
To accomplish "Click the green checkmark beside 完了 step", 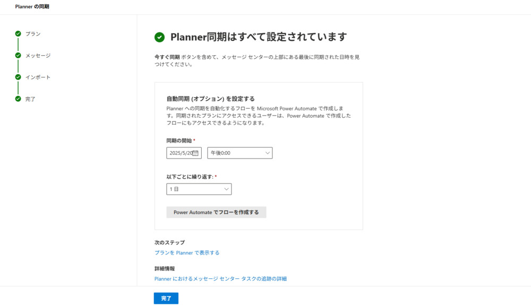I will (18, 99).
